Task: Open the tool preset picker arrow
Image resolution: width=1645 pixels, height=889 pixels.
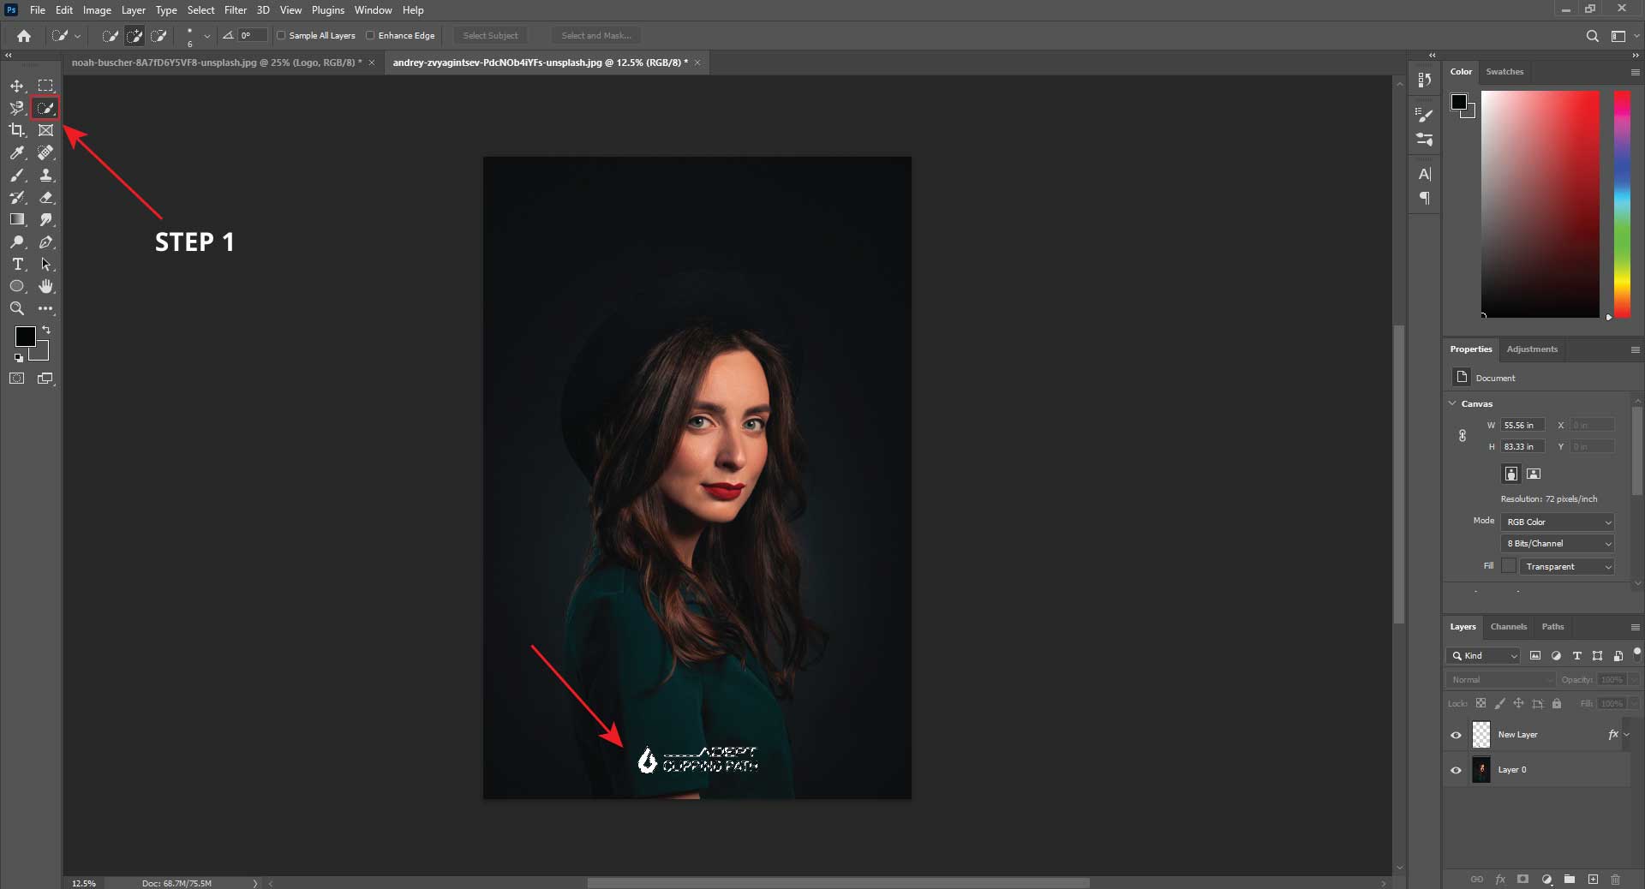Action: point(77,36)
